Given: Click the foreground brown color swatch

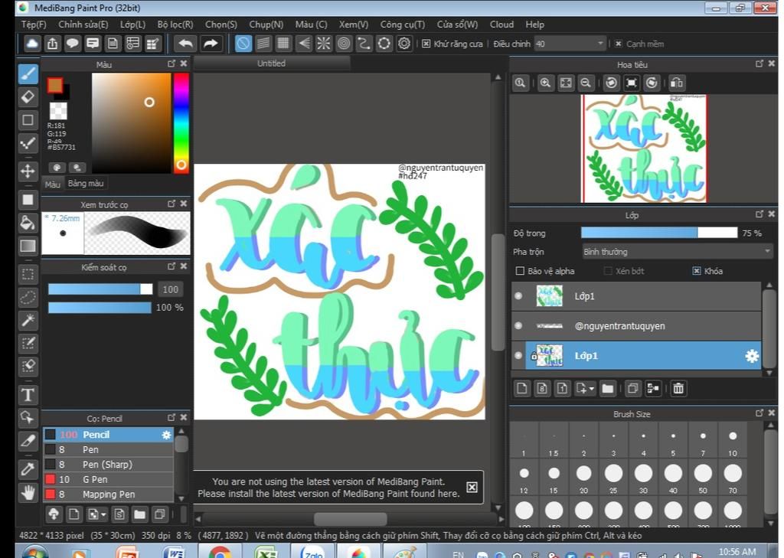Looking at the screenshot, I should (55, 86).
